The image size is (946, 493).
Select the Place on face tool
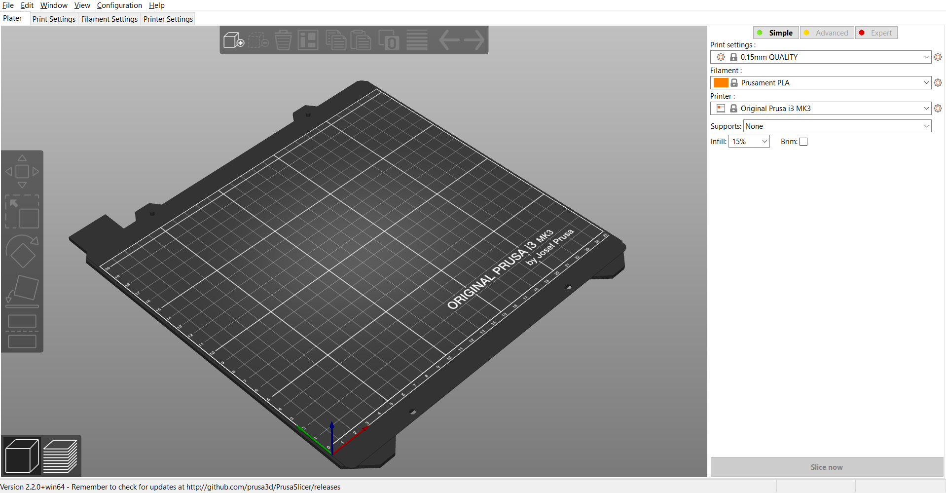pyautogui.click(x=22, y=291)
